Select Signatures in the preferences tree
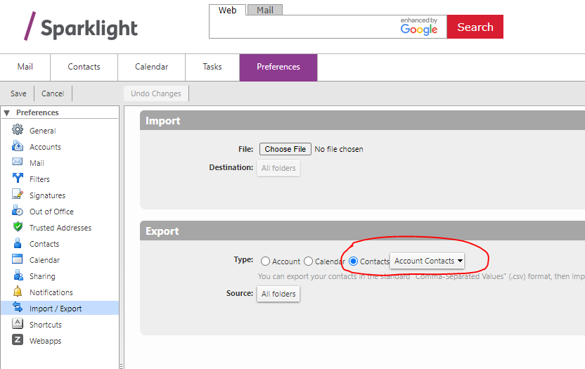 60,195
